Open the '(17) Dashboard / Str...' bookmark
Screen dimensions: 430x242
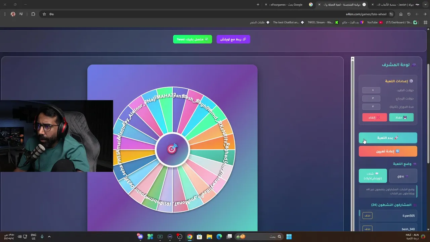(401, 22)
